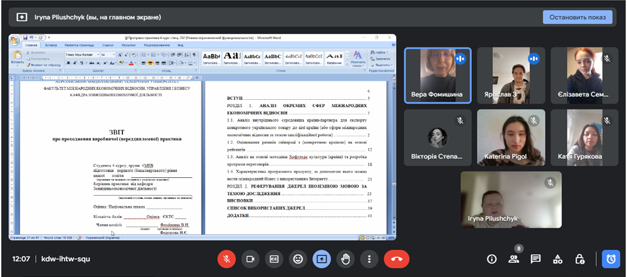
Task: Click the yellow text highlight color
Action: pyautogui.click(x=121, y=63)
